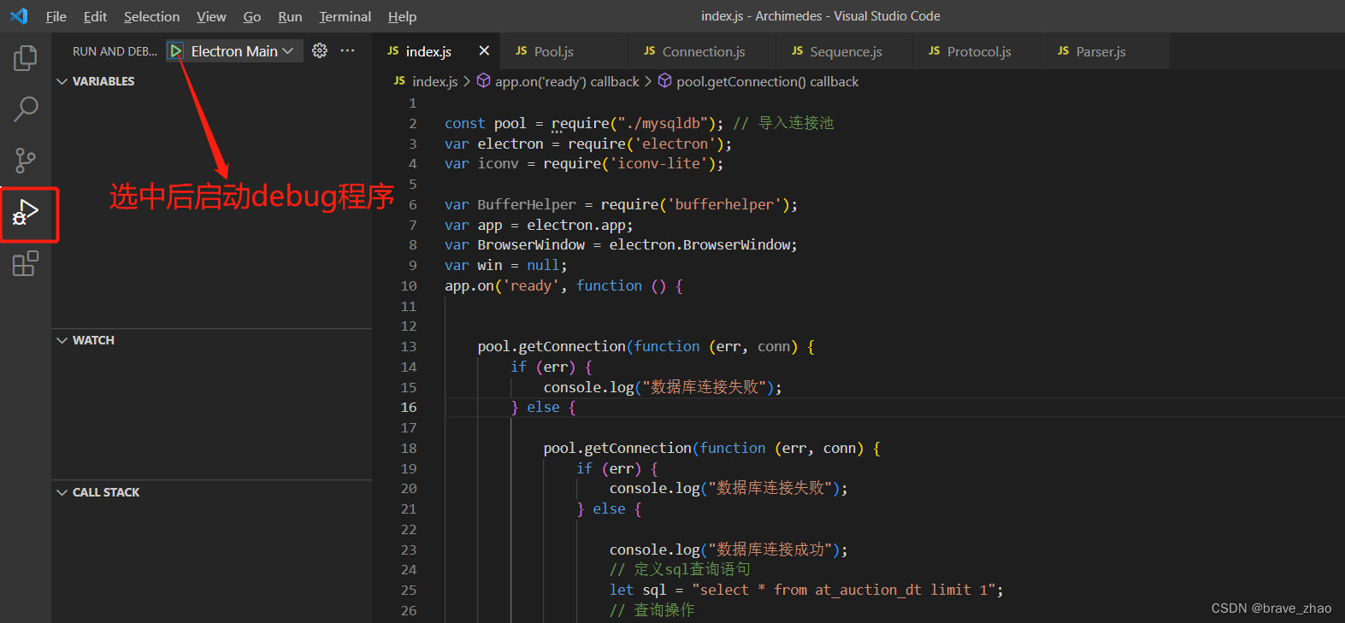Click 'pool.getConnection' on line 13
This screenshot has height=623, width=1345.
click(x=552, y=346)
